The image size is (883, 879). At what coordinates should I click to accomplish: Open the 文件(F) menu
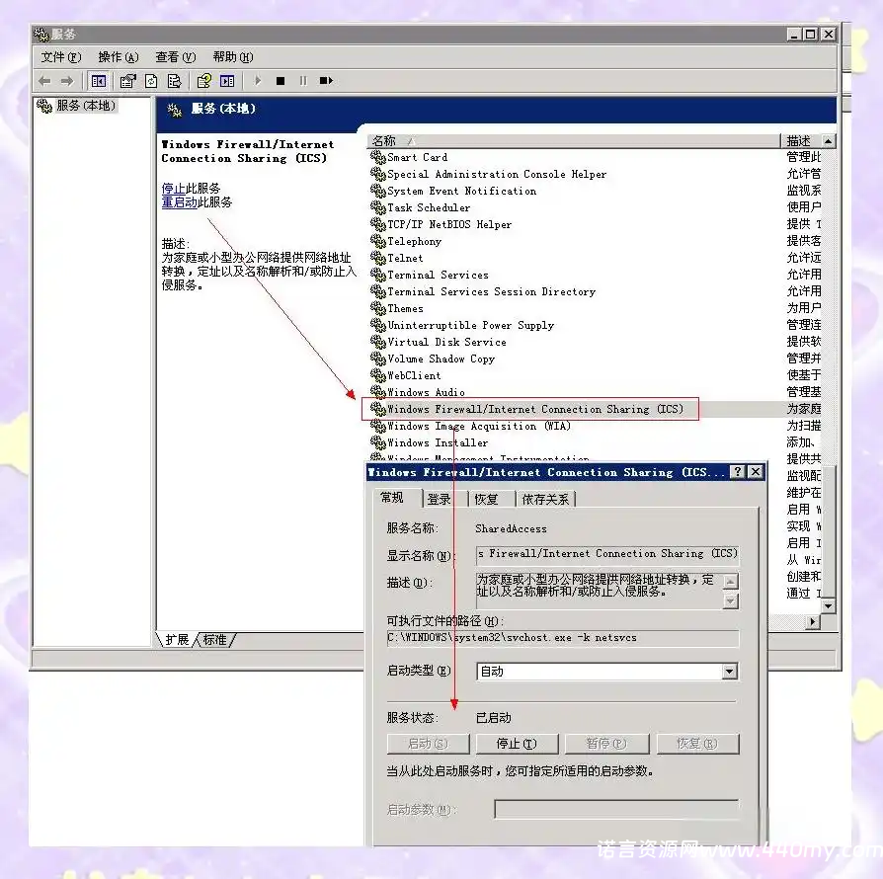[x=61, y=57]
